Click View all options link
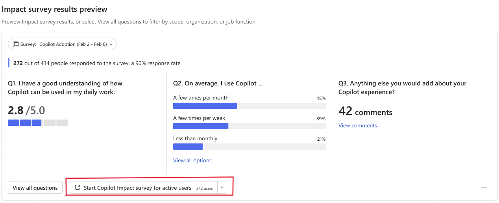The height and width of the screenshot is (203, 499). pyautogui.click(x=192, y=160)
